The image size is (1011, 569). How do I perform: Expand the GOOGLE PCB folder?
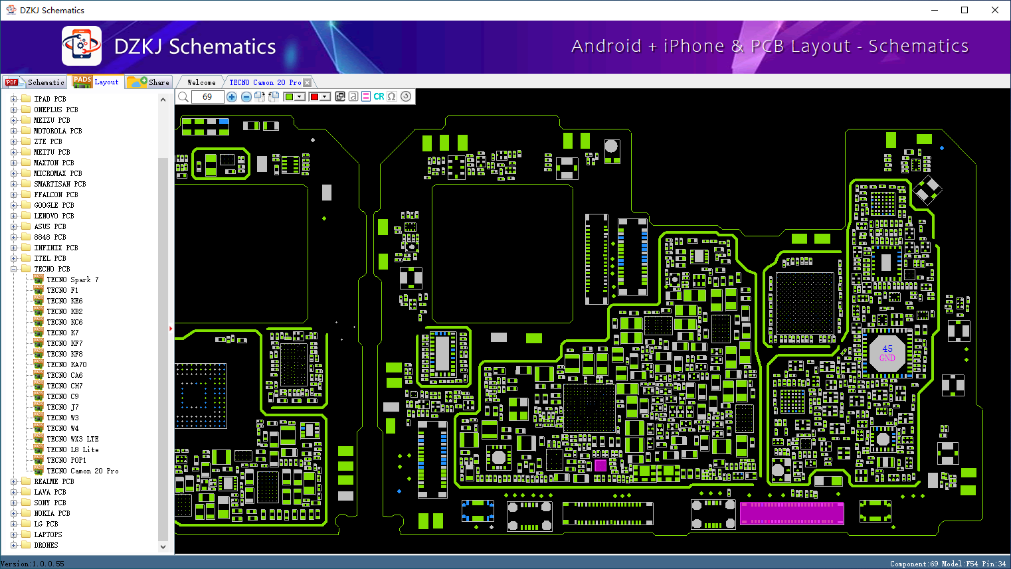[x=13, y=205]
